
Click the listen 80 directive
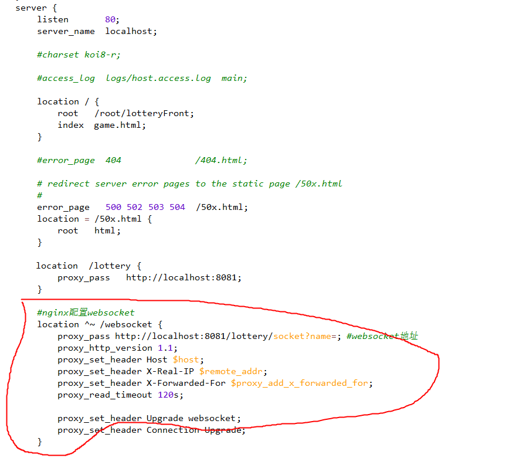coord(76,19)
